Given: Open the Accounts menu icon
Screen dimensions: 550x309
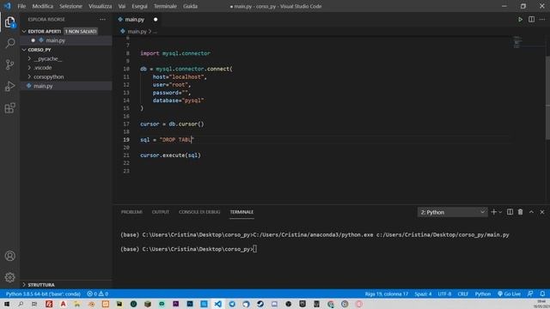Looking at the screenshot, I should (x=9, y=256).
